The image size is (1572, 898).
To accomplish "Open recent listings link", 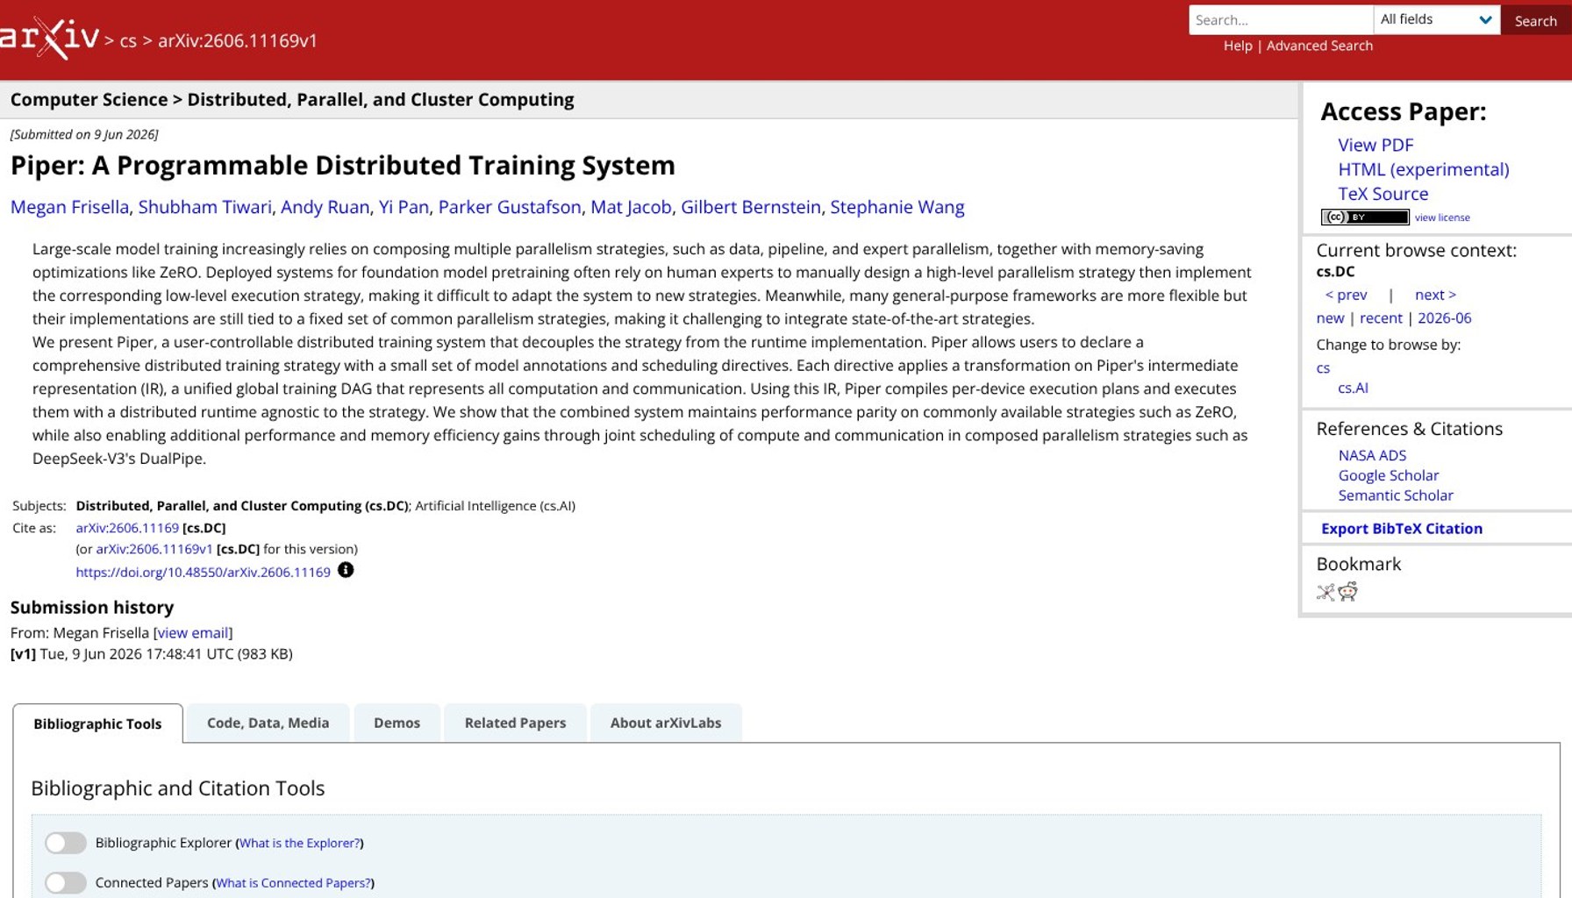I will 1381,318.
